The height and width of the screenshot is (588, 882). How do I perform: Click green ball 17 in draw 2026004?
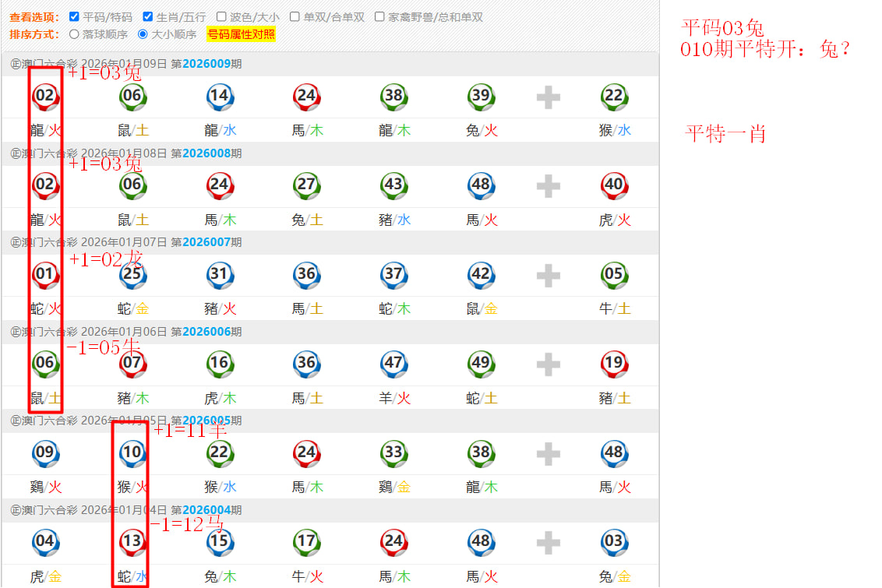pos(306,542)
